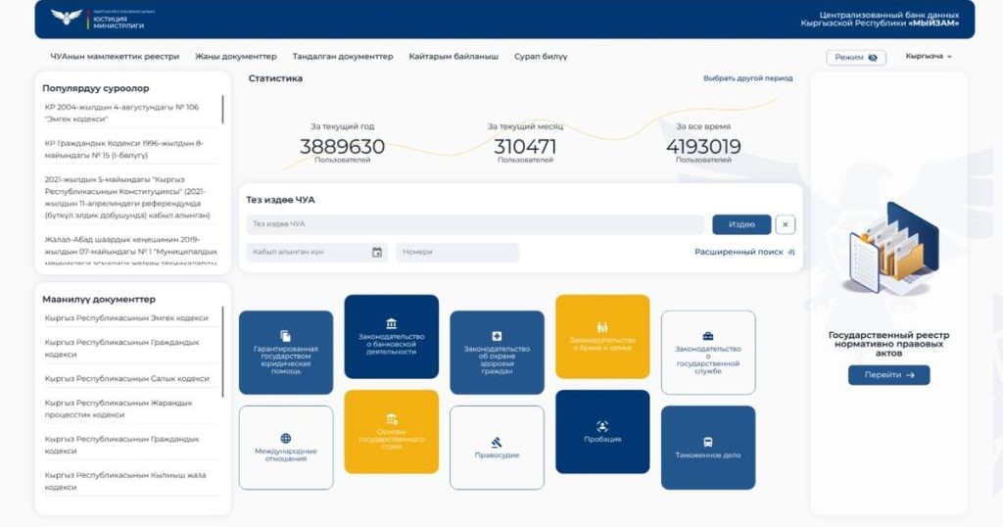Click the Издөө search button
The height and width of the screenshot is (527, 1003).
[x=741, y=224]
